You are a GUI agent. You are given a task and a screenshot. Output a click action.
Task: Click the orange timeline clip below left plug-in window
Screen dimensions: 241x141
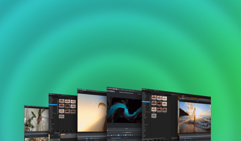click(63, 134)
